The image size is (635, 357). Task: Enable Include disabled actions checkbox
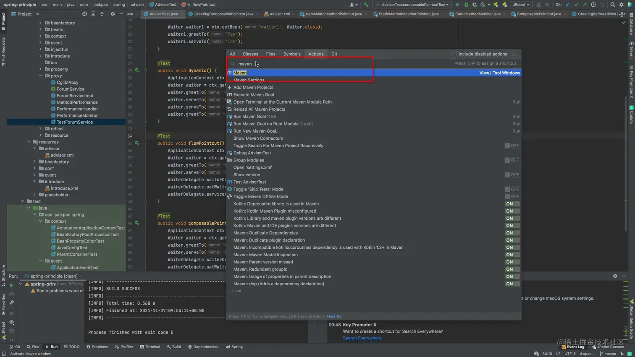coord(454,54)
